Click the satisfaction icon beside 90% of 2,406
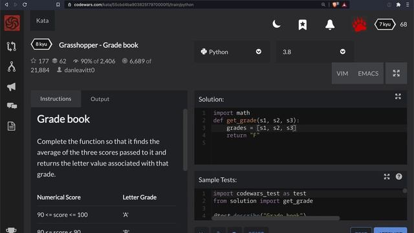The height and width of the screenshot is (233, 414). click(76, 61)
